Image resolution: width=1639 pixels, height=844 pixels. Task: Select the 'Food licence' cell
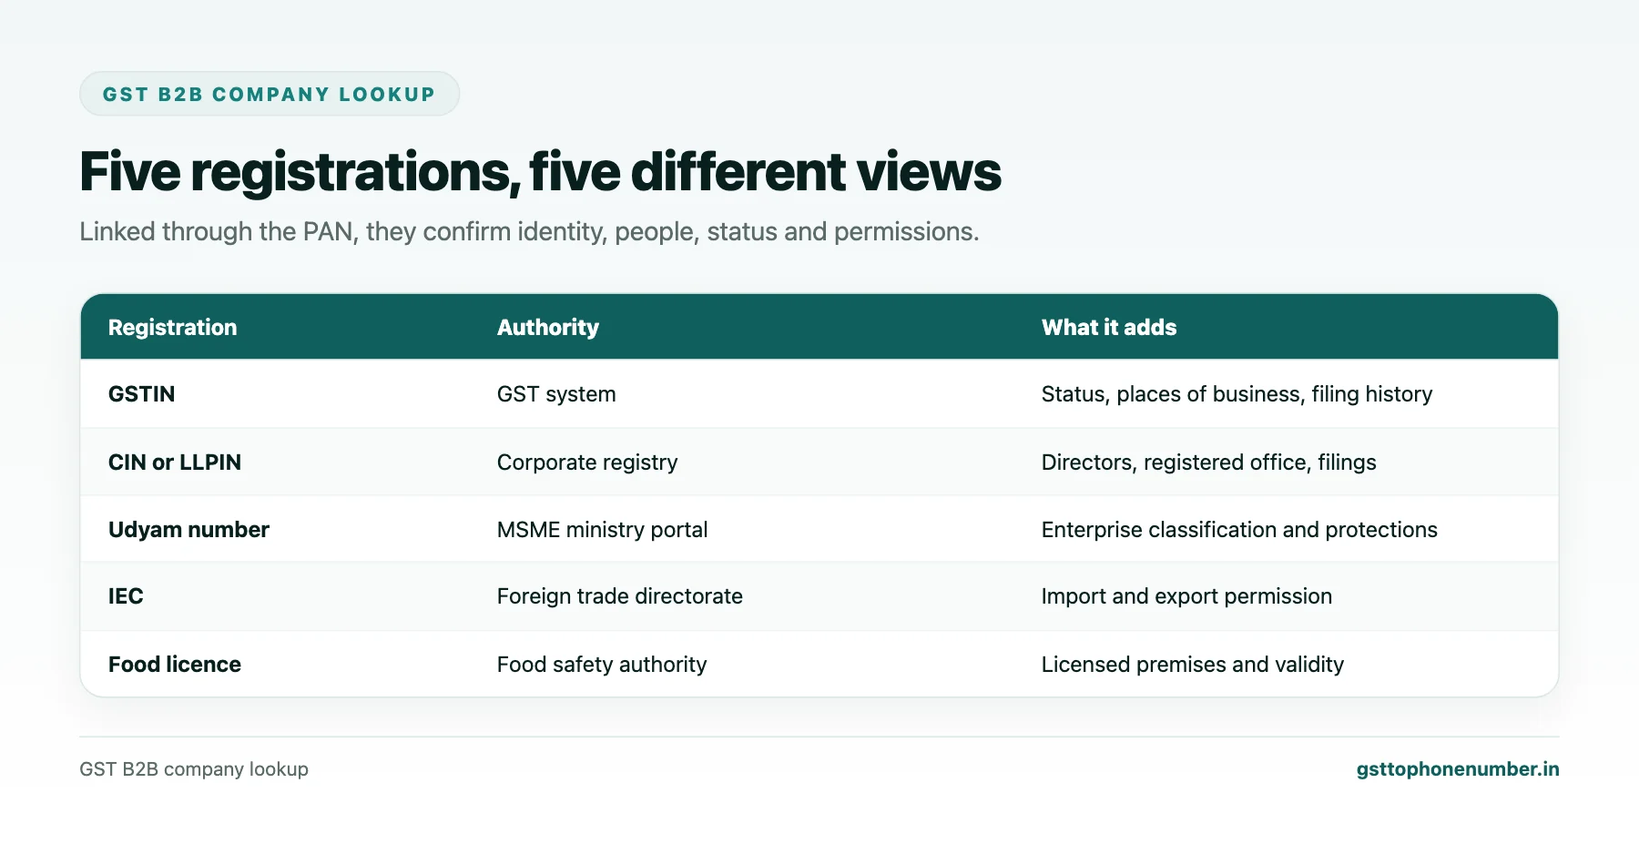click(175, 665)
